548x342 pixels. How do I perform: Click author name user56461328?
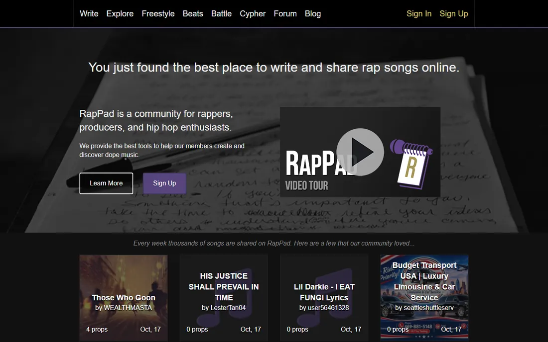[x=328, y=308]
